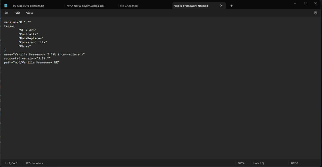Click the Unix (LF) line ending indicator
The width and height of the screenshot is (322, 167).
coord(258,163)
